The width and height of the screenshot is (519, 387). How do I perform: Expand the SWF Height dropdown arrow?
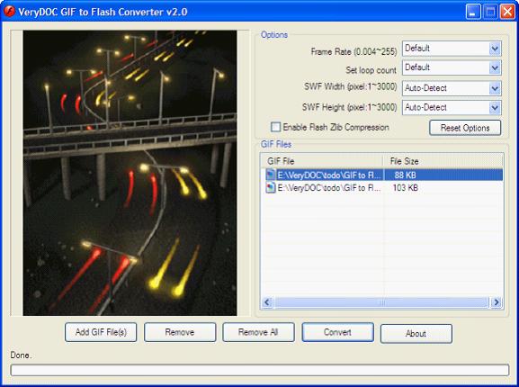click(495, 108)
